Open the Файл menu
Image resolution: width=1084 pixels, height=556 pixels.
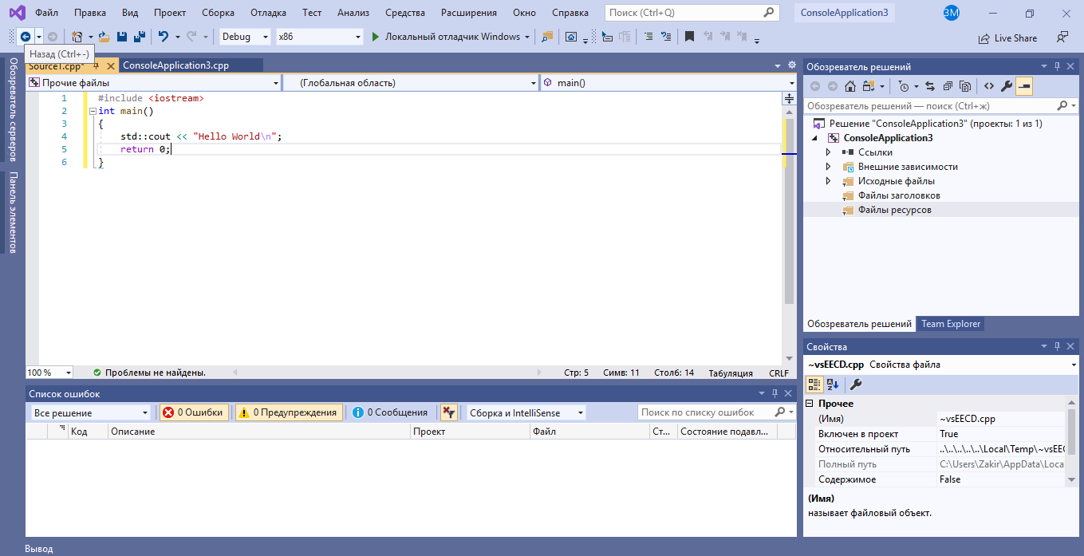pos(46,13)
